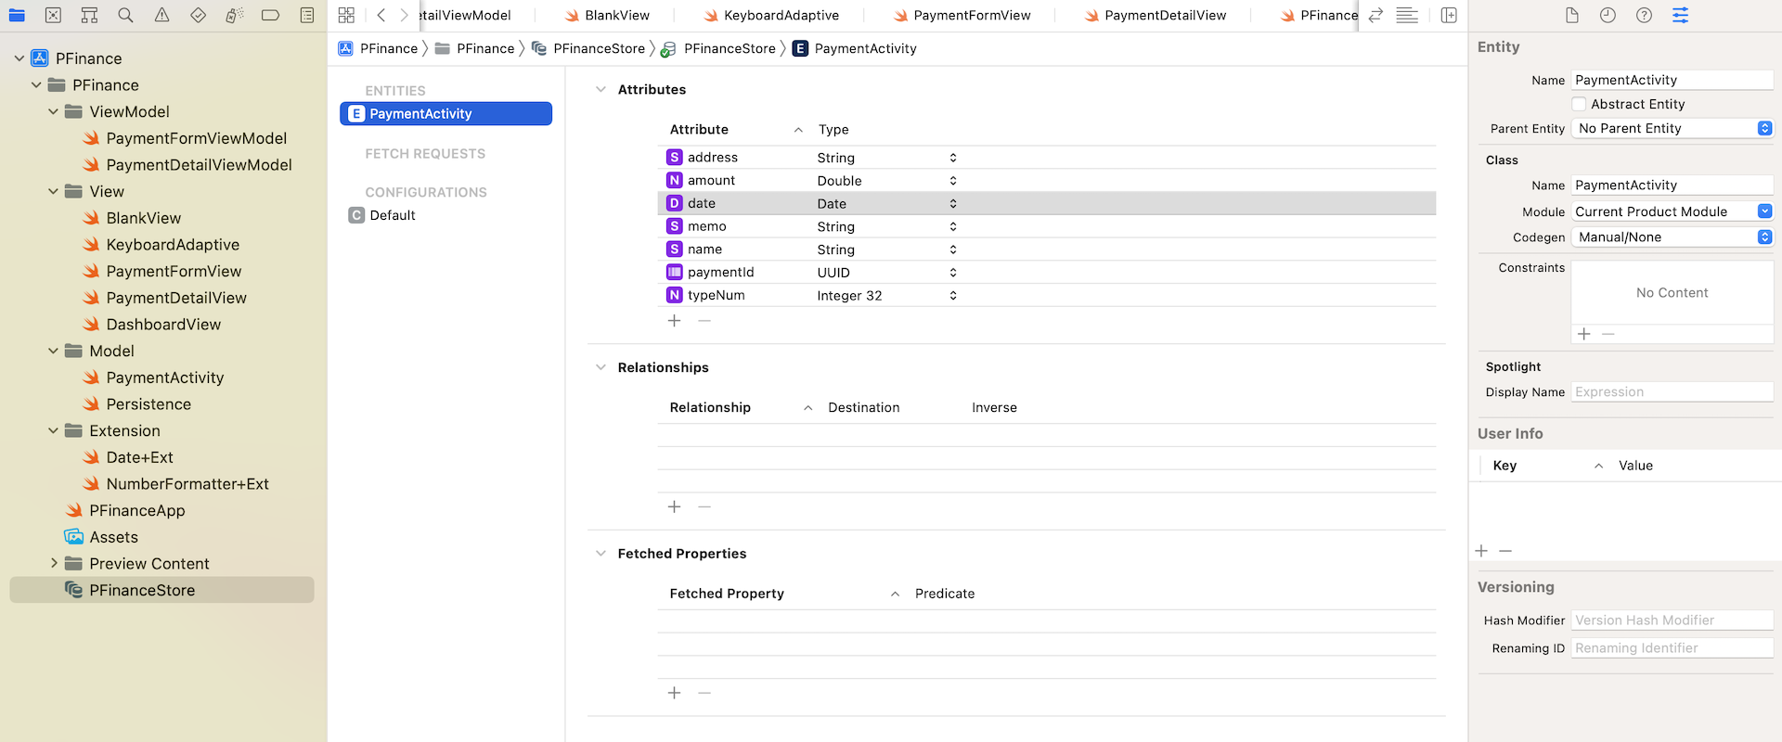This screenshot has width=1782, height=742.
Task: Collapse the Fetched Properties section
Action: (x=600, y=554)
